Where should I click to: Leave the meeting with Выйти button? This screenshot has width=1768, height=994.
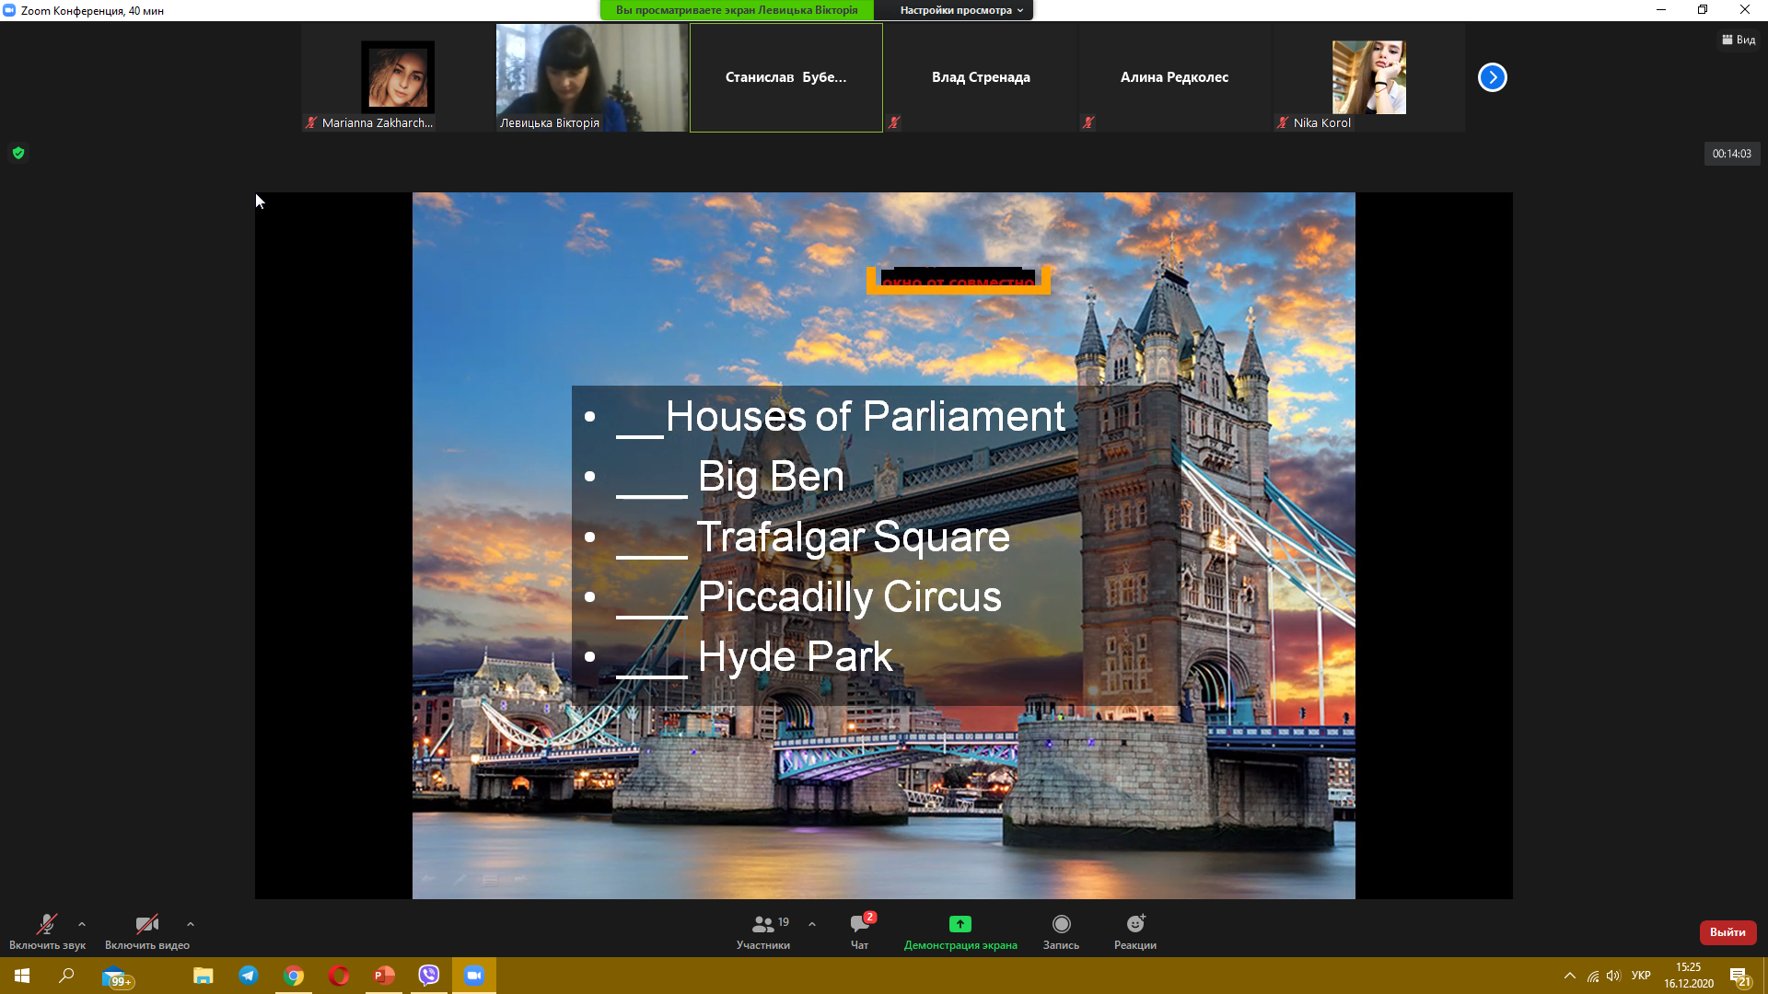coord(1727,932)
